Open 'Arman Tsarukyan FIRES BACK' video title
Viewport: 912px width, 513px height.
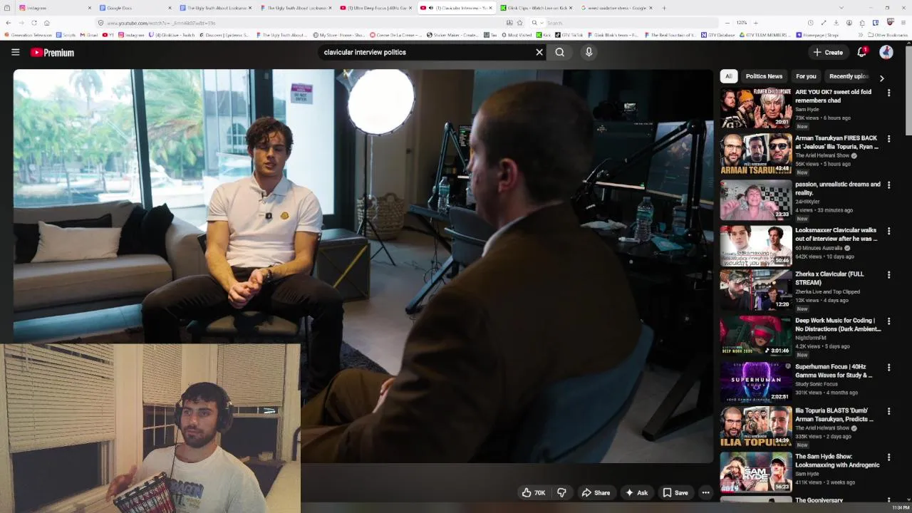point(836,142)
